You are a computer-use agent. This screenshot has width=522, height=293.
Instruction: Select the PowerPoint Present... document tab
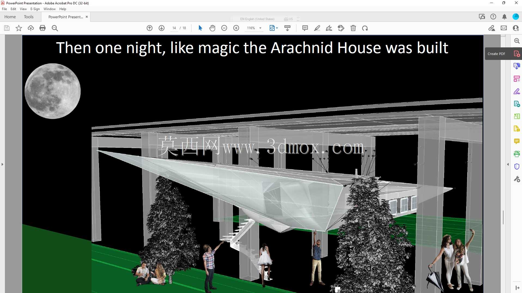pos(66,17)
